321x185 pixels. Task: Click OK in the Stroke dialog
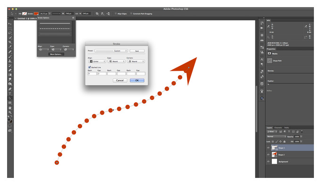(x=137, y=80)
